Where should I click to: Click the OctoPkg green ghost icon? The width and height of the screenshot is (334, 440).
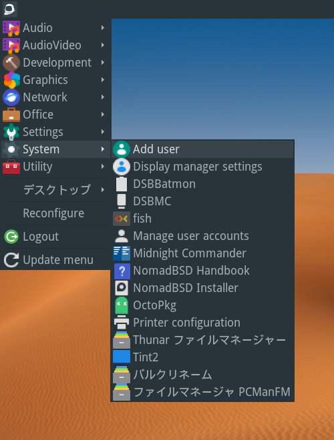(122, 305)
